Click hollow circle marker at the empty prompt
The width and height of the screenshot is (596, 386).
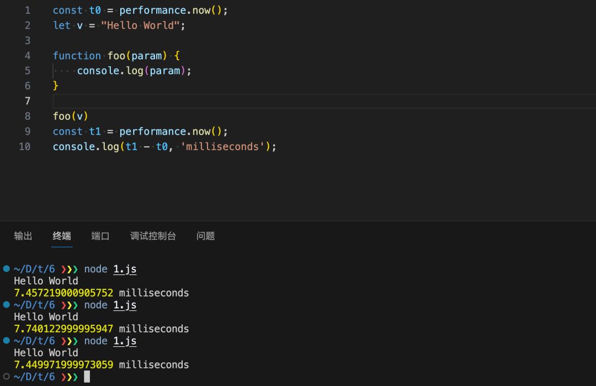(6, 377)
